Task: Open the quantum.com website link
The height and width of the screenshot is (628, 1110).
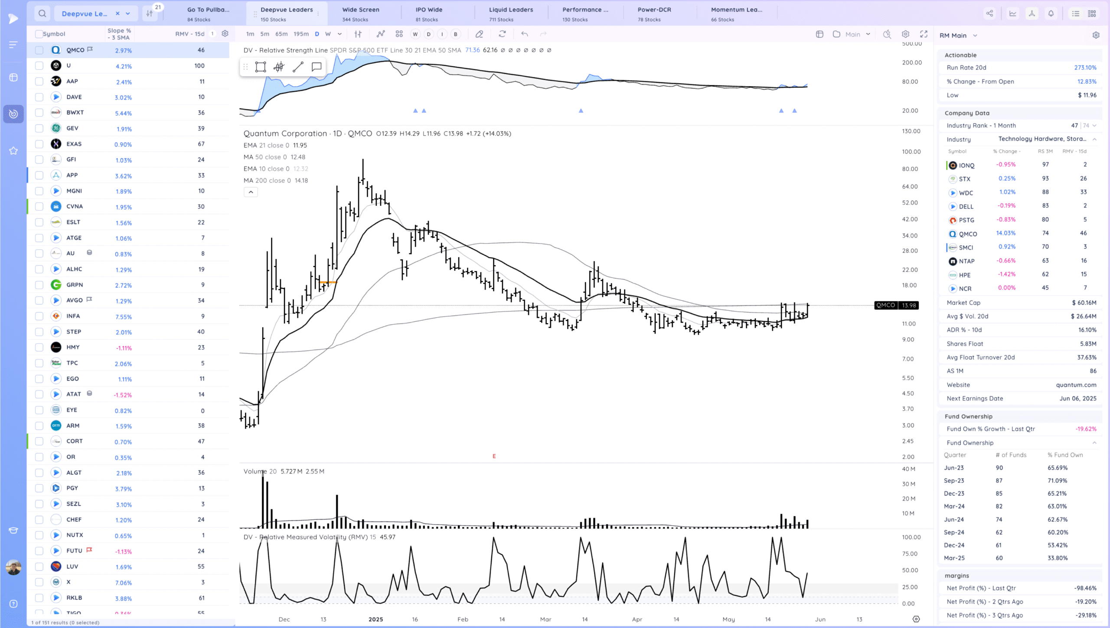Action: click(1076, 385)
